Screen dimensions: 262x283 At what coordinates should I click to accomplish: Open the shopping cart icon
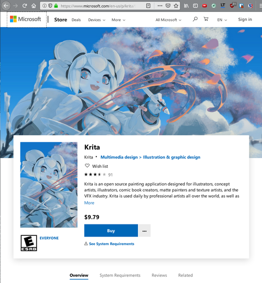coord(206,19)
